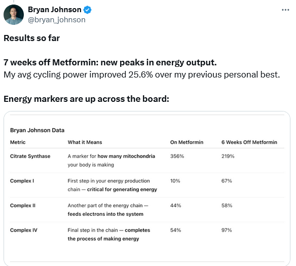Click the Complex IV row label
Viewport: 296px width, 266px height.
[24, 230]
